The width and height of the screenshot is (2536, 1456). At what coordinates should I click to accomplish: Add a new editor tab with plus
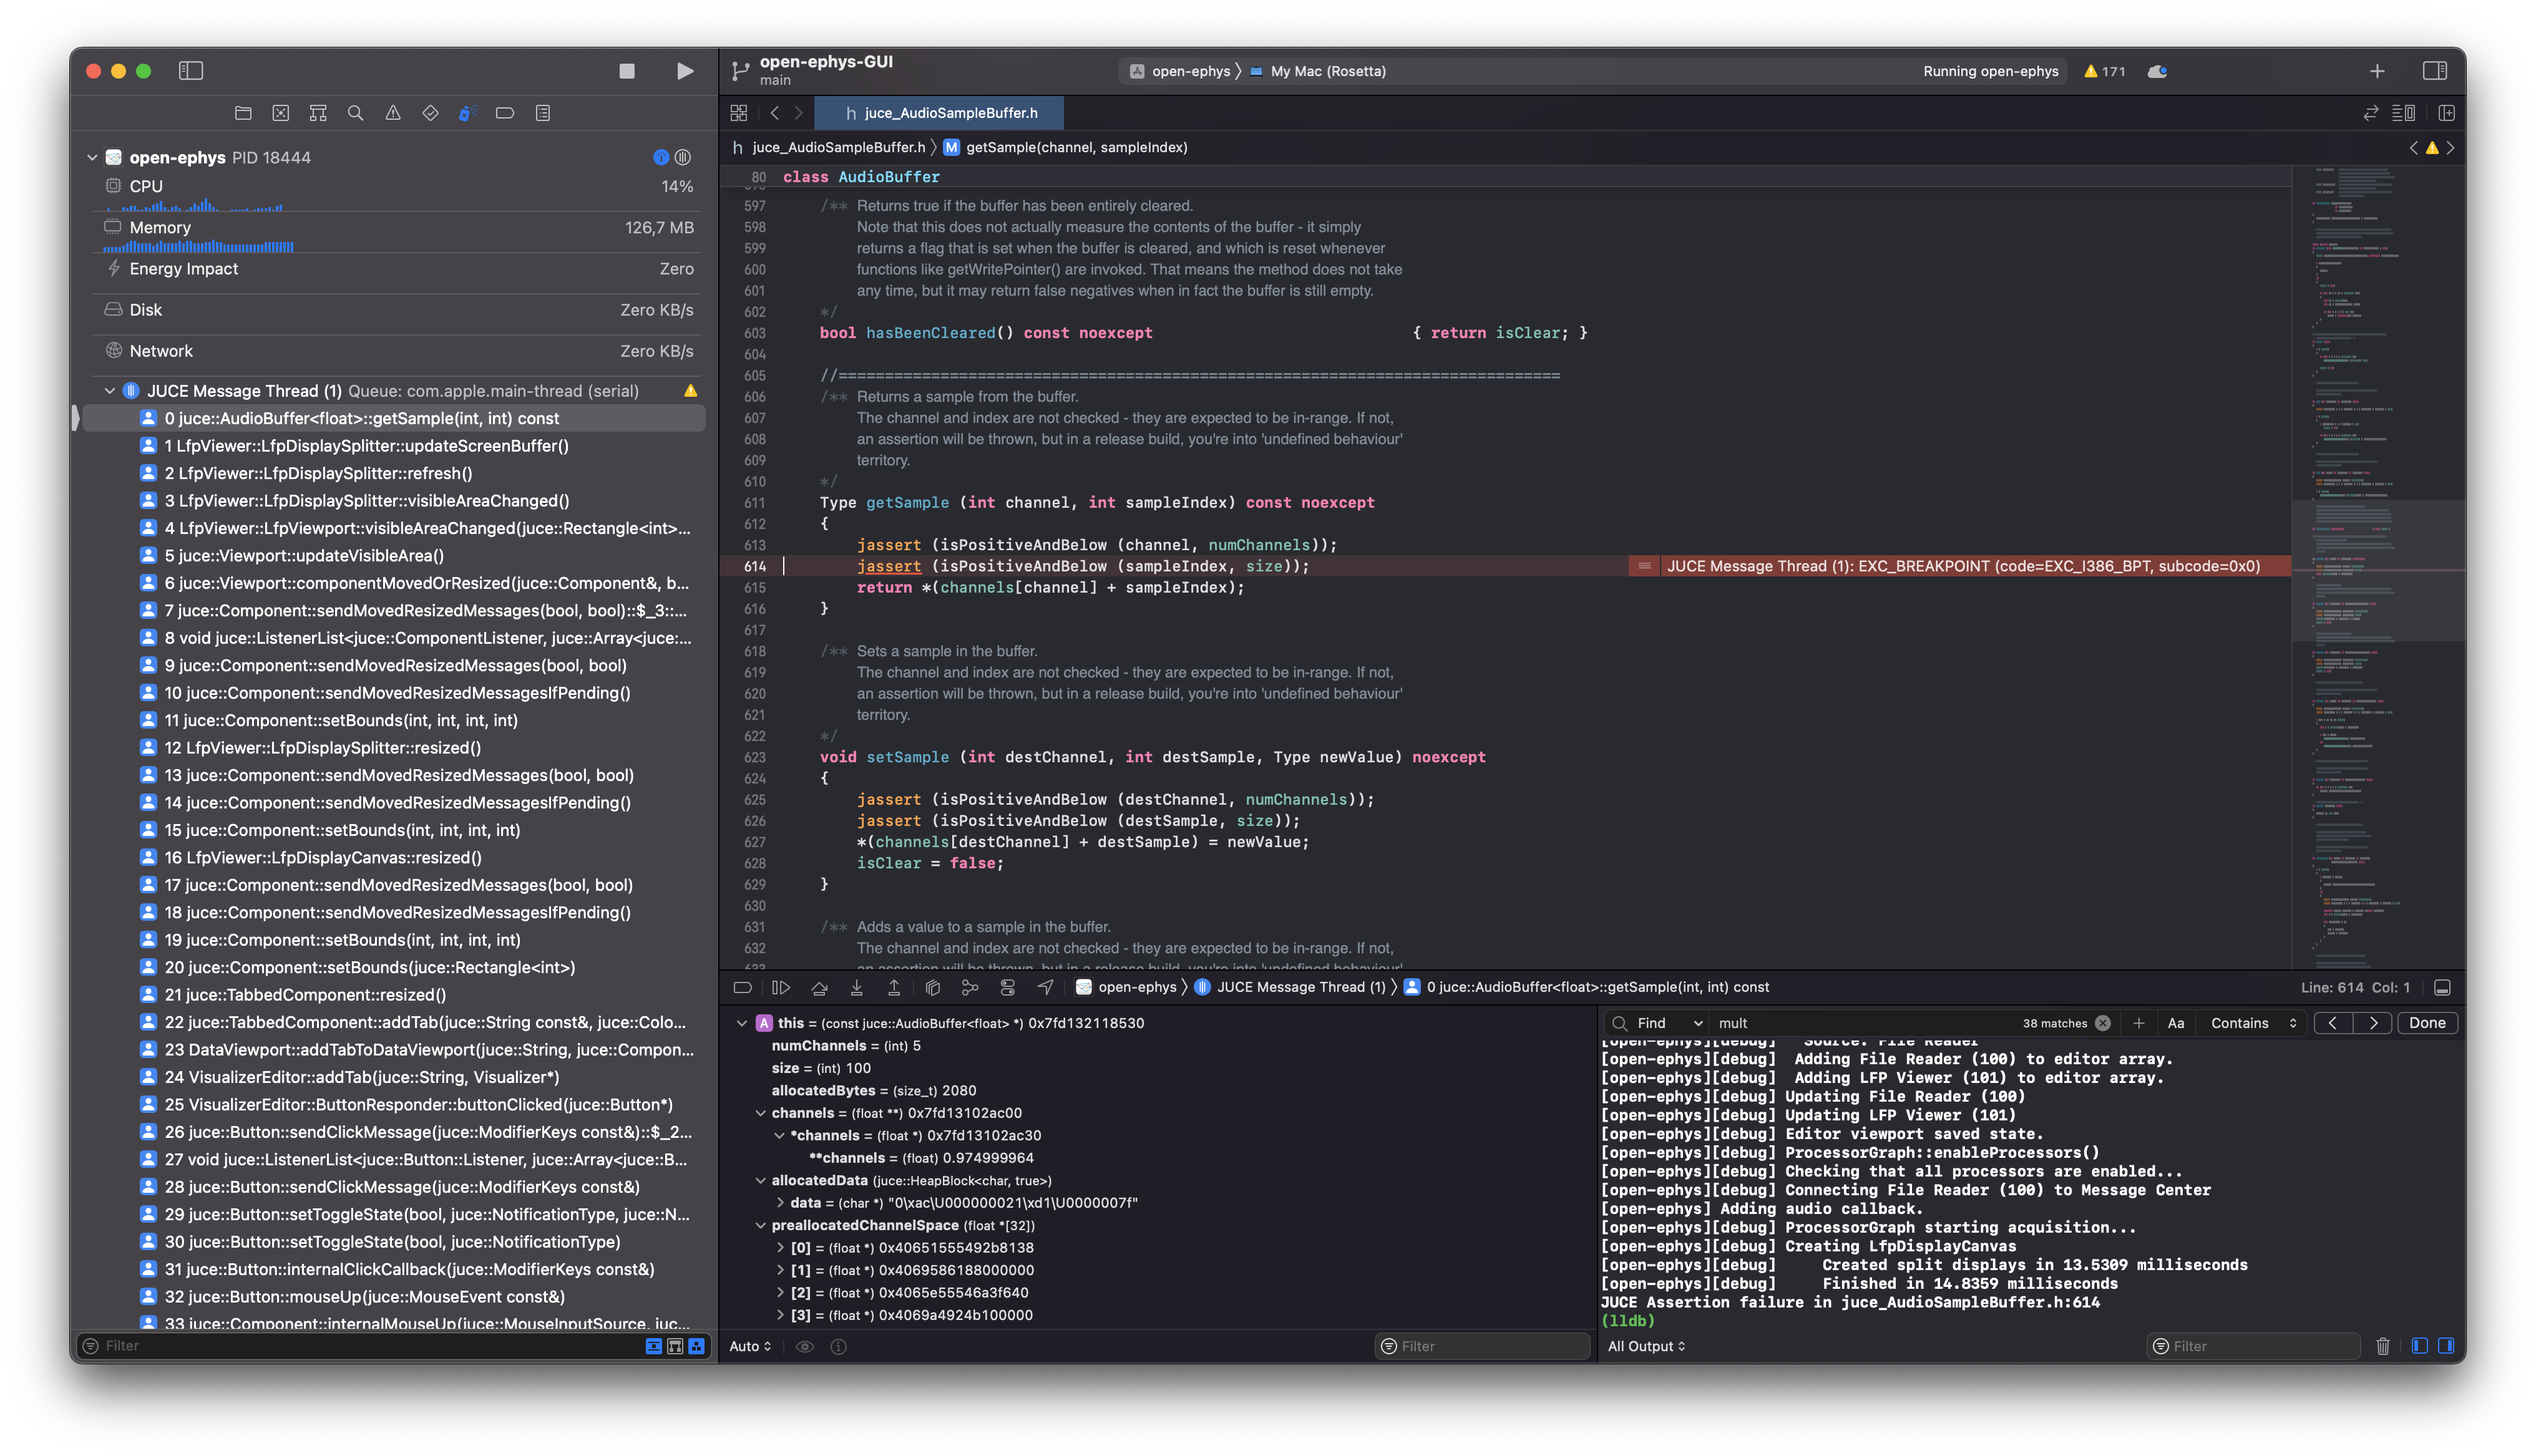[2377, 71]
